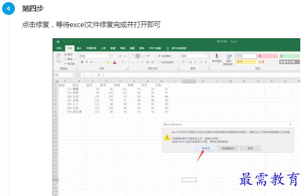Viewport: 304px width, 196px height.
Task: Open Format as Table (套用表格格式) menu
Action: coord(229,59)
